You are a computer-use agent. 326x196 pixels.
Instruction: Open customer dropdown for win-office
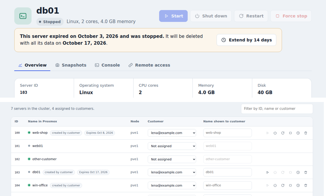pos(172,186)
